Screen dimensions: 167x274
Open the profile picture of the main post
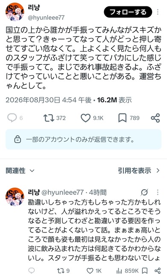click(15, 12)
